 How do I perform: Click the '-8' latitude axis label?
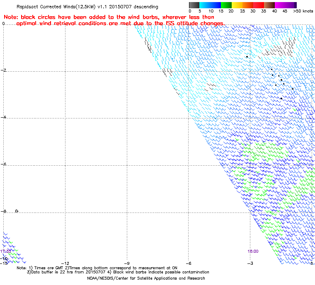[x=3, y=211]
